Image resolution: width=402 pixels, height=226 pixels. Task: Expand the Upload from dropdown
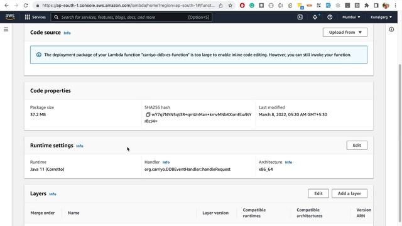345,32
